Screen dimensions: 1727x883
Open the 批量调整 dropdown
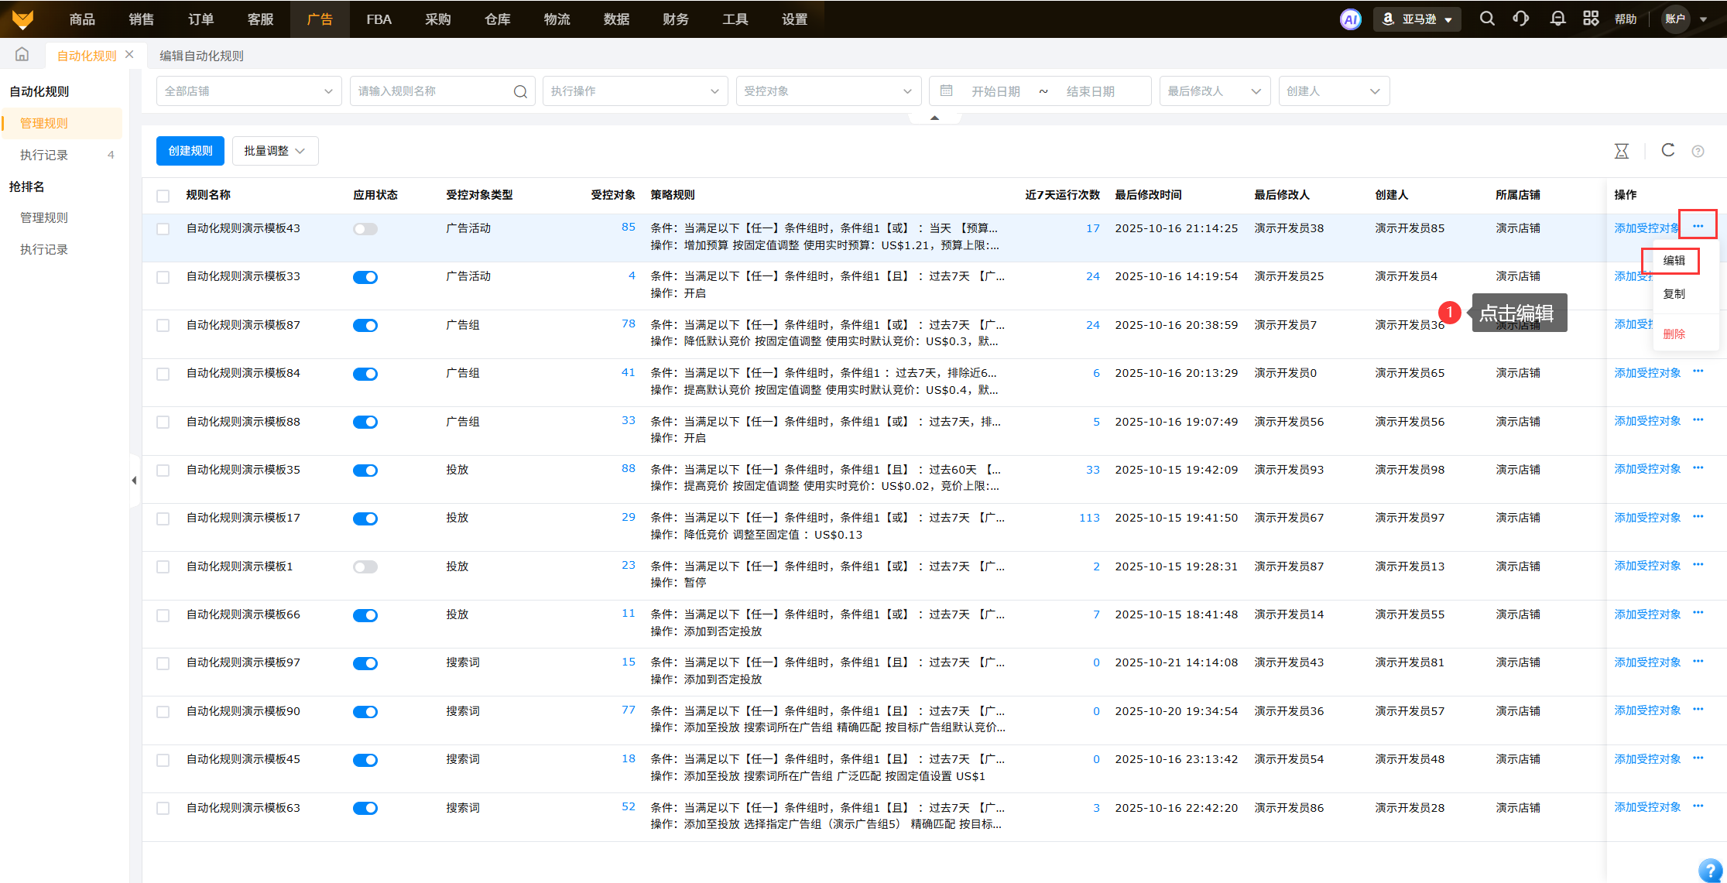pyautogui.click(x=275, y=151)
